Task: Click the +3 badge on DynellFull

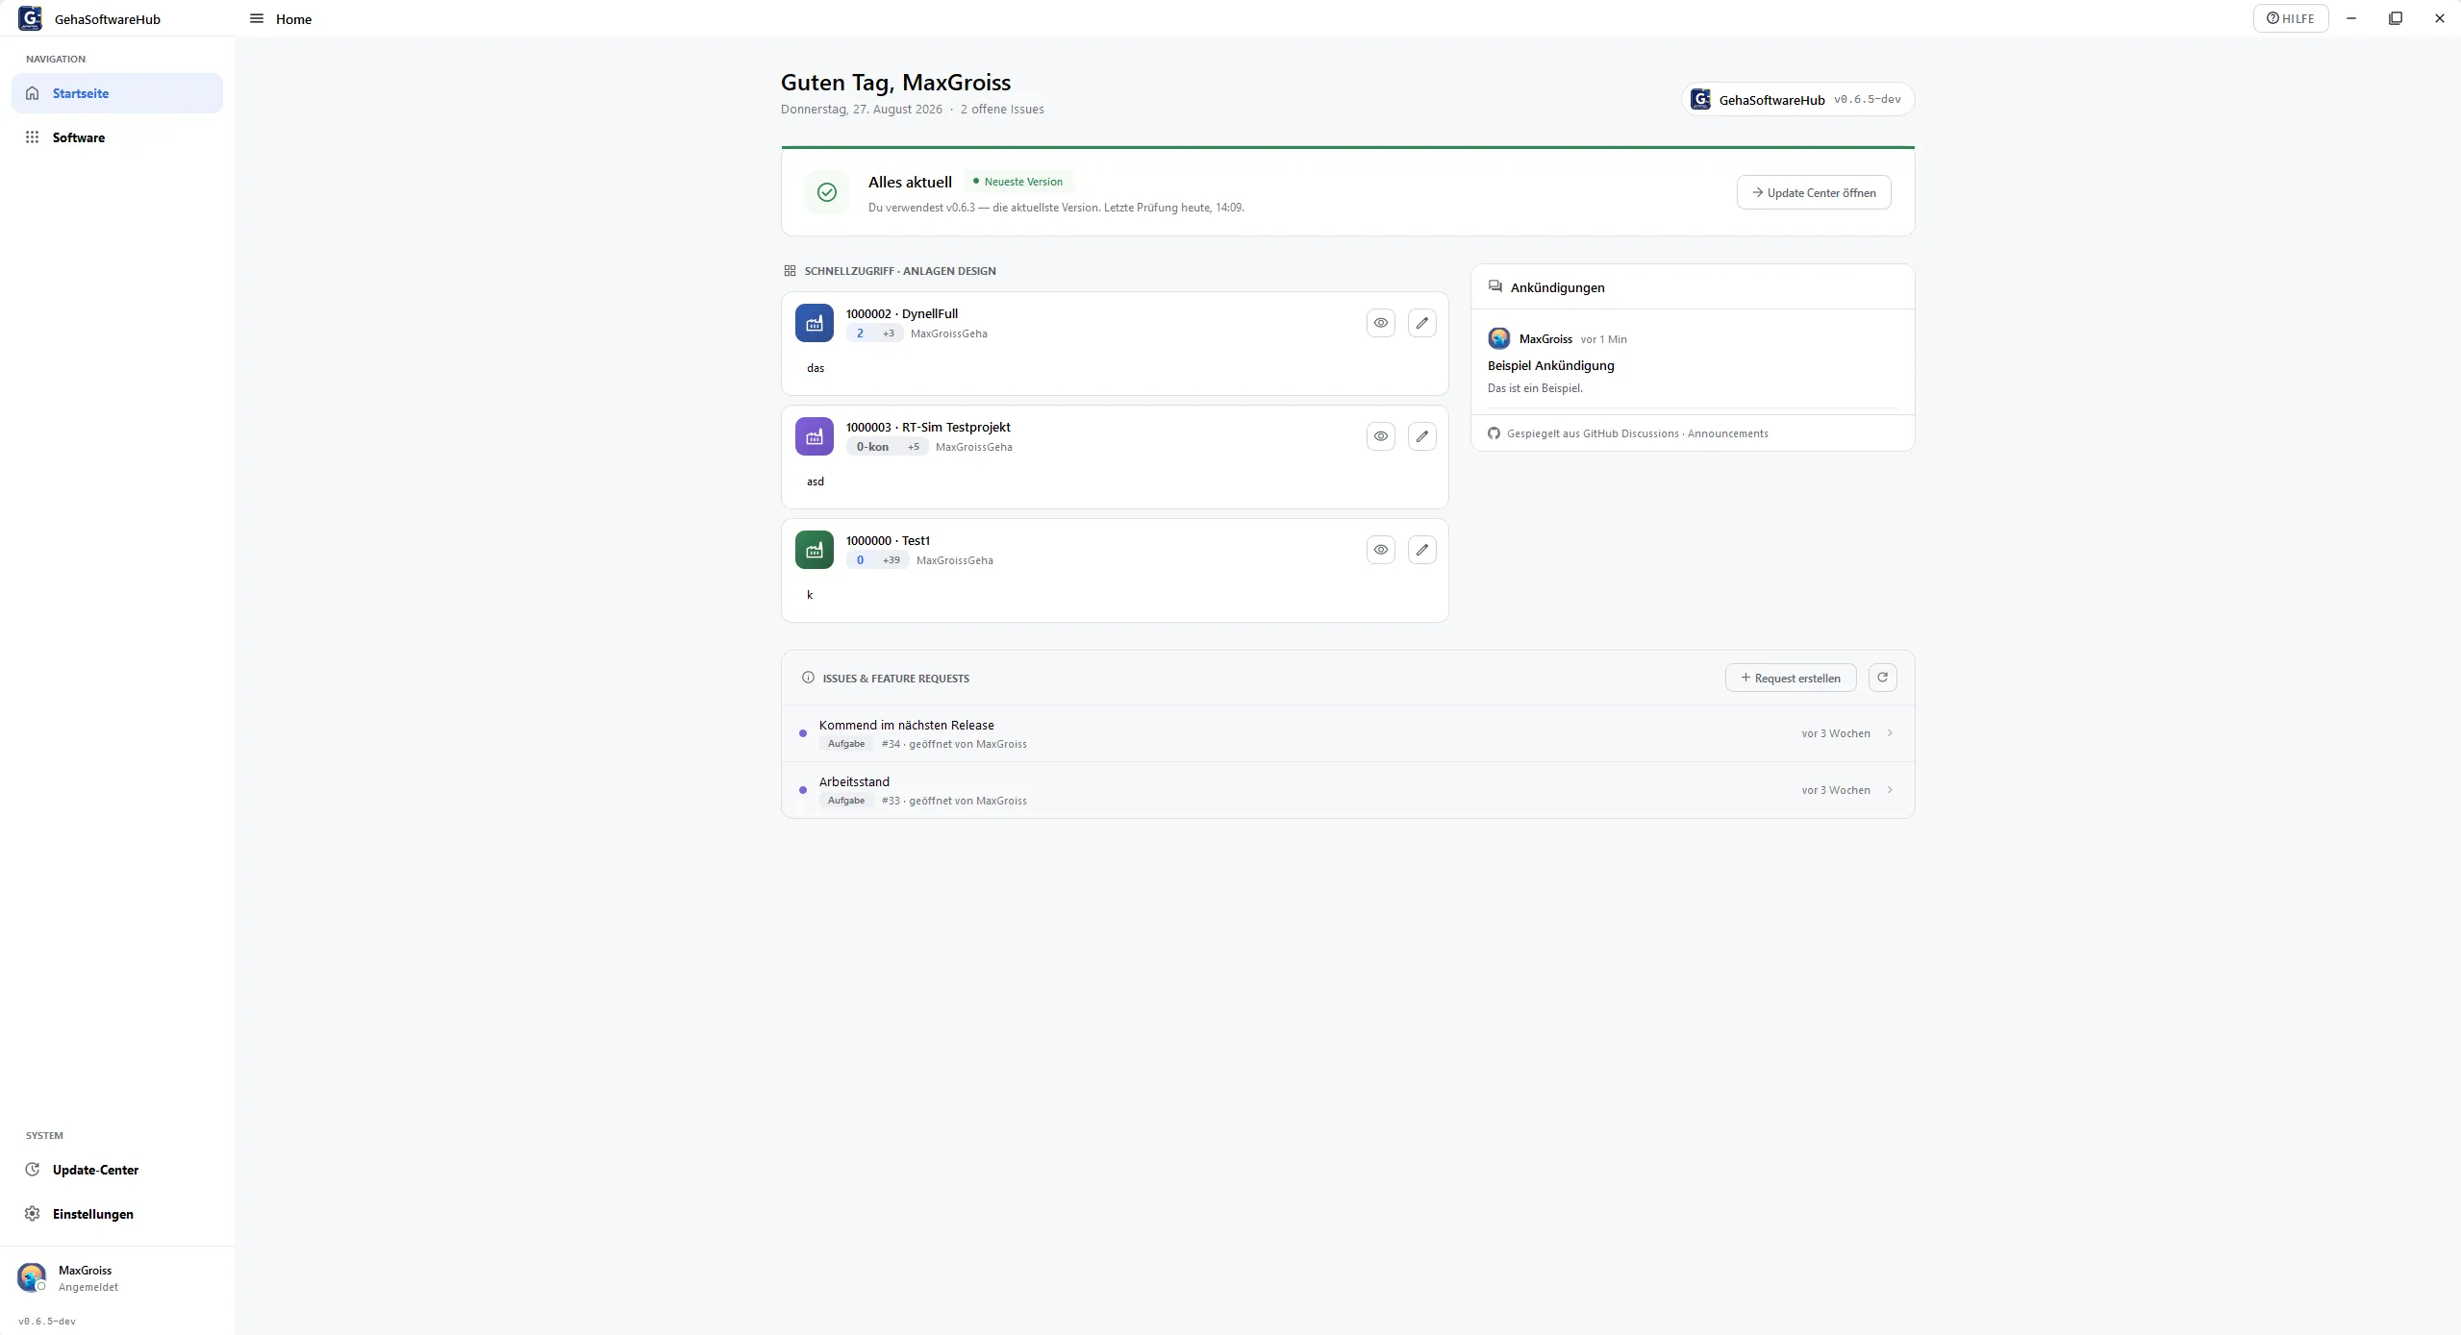Action: [888, 334]
